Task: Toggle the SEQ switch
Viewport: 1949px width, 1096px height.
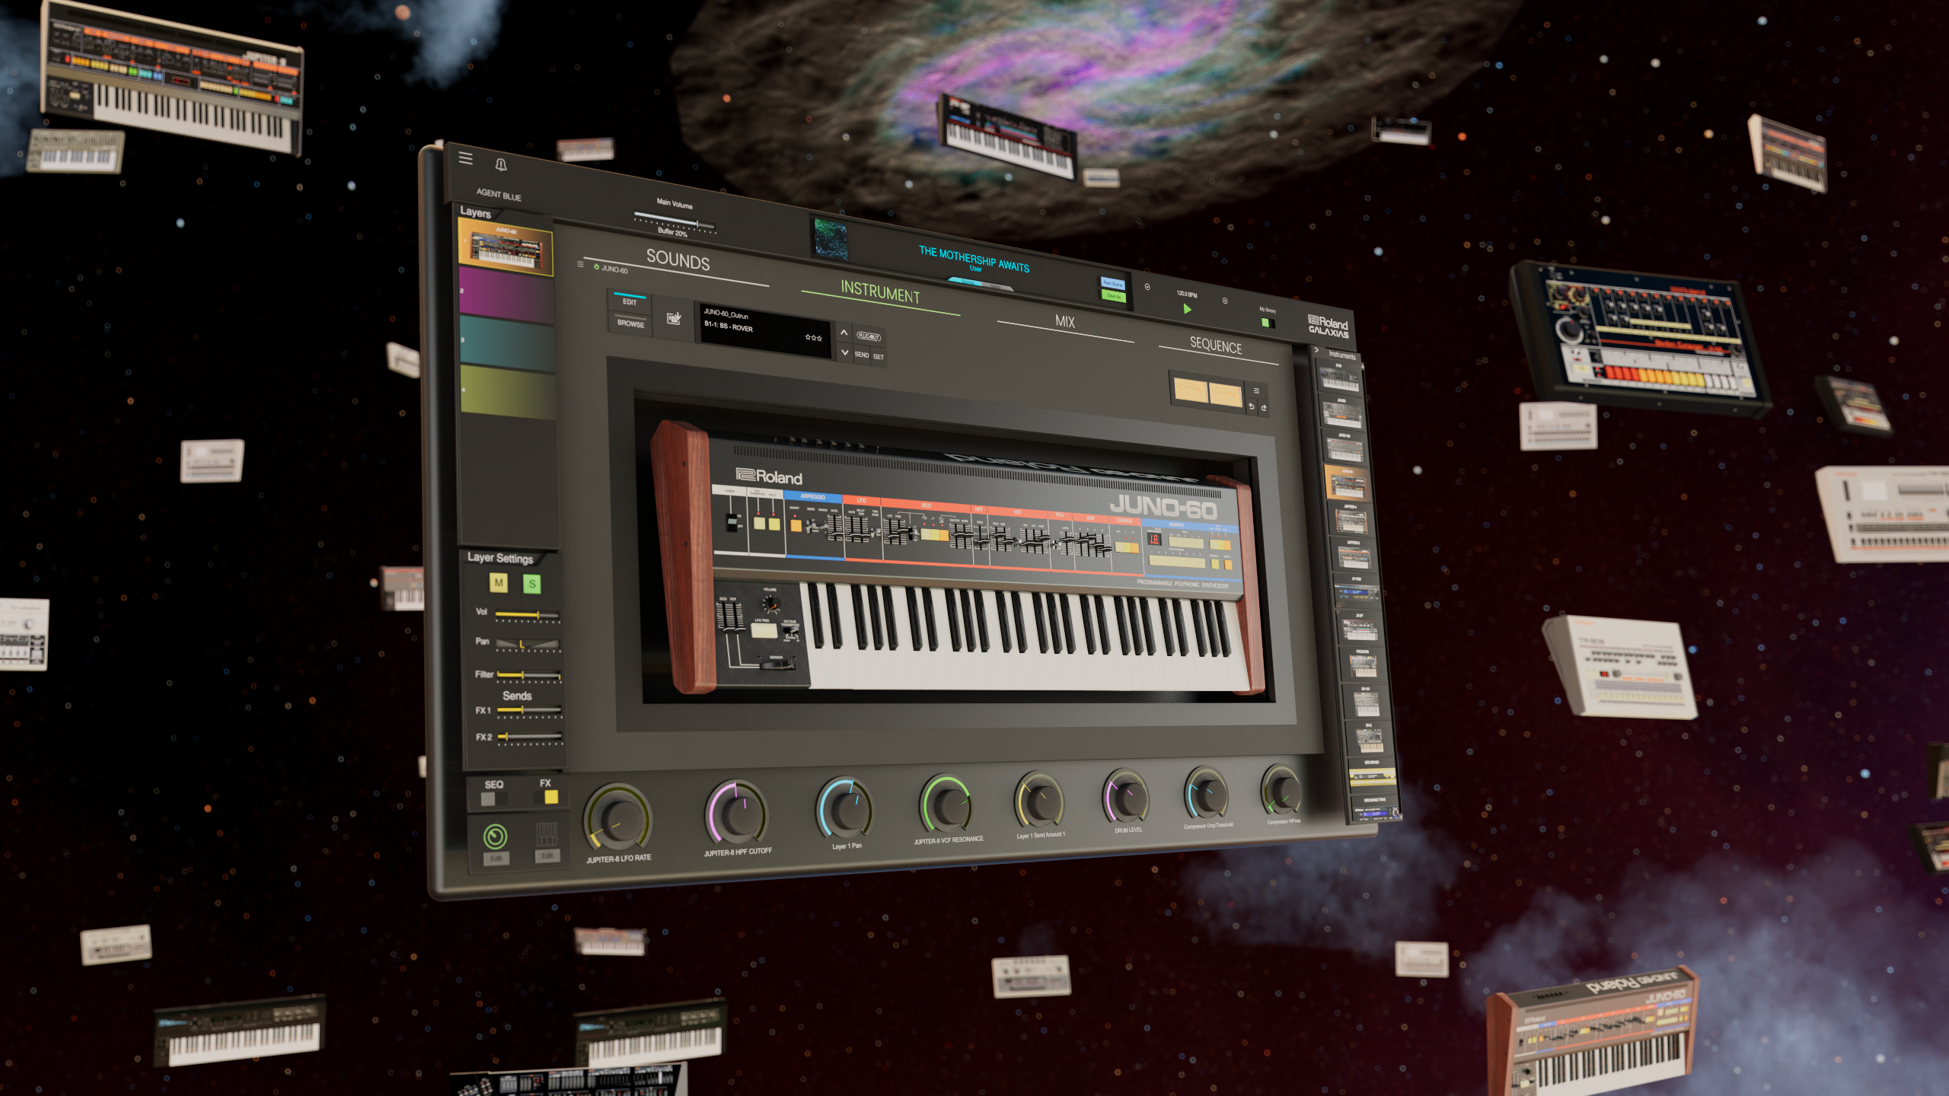Action: pyautogui.click(x=493, y=798)
